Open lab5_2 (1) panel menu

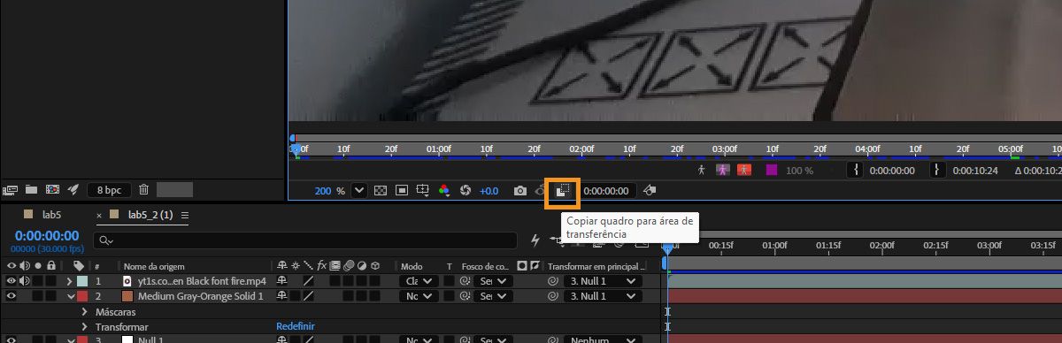point(185,215)
